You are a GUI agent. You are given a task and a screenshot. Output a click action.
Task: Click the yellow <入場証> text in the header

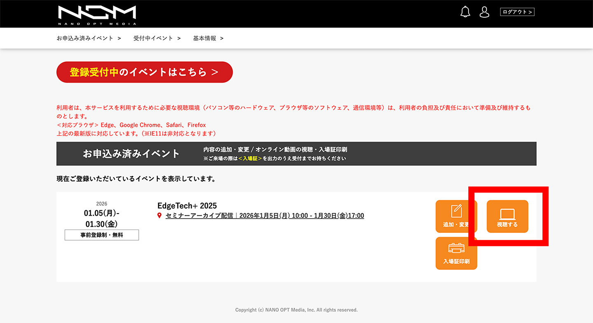[250, 158]
